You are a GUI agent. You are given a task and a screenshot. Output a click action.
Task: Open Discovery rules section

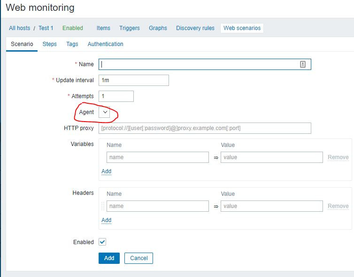pyautogui.click(x=195, y=28)
